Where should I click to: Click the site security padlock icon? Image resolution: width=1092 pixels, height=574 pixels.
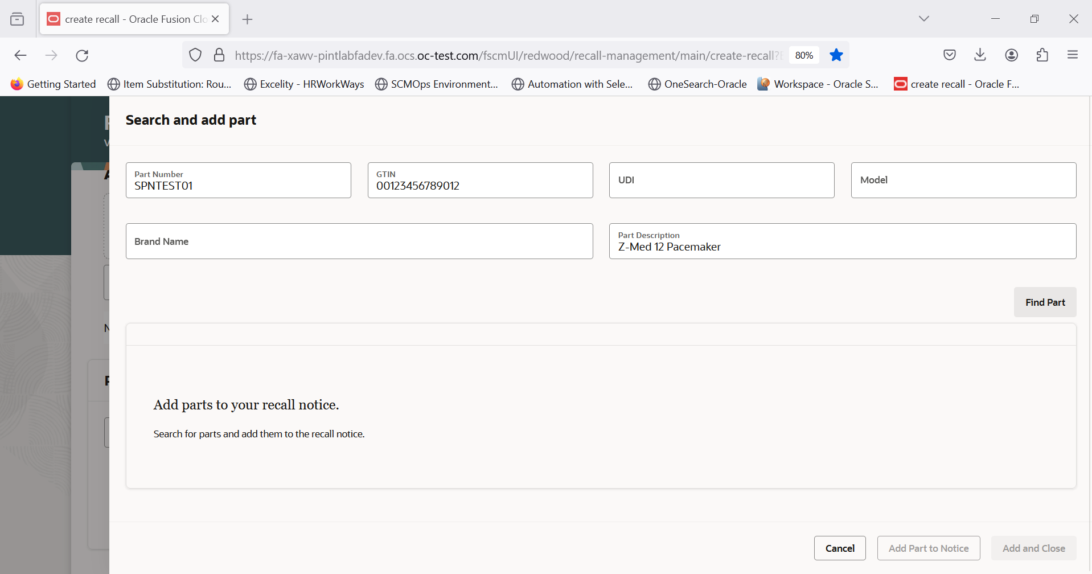[x=219, y=55]
